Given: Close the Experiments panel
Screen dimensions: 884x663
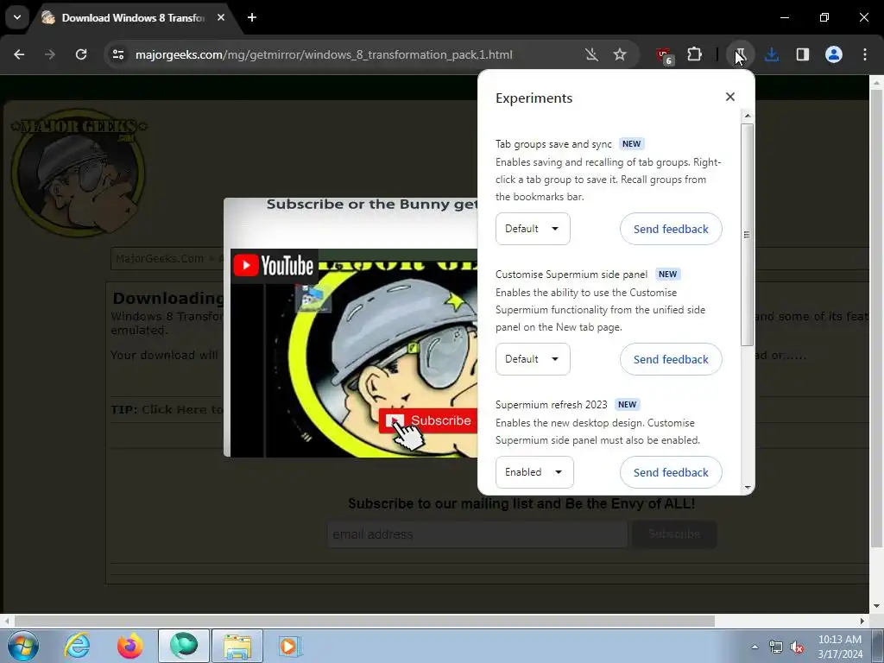Looking at the screenshot, I should coord(730,97).
